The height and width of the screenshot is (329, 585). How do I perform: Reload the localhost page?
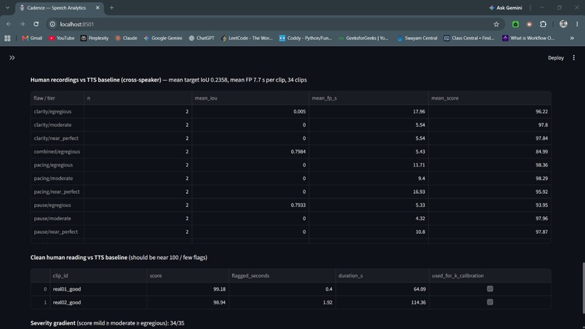(x=36, y=24)
